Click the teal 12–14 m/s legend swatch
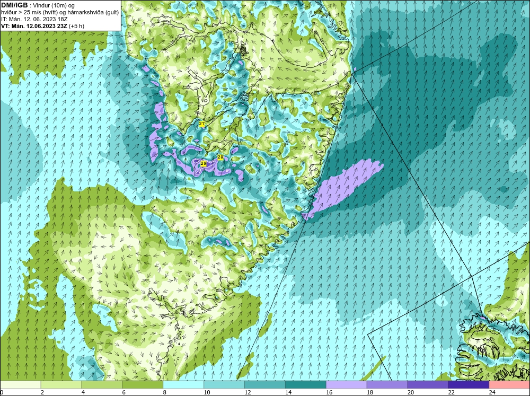Image resolution: width=530 pixels, height=396 pixels. pyautogui.click(x=264, y=385)
